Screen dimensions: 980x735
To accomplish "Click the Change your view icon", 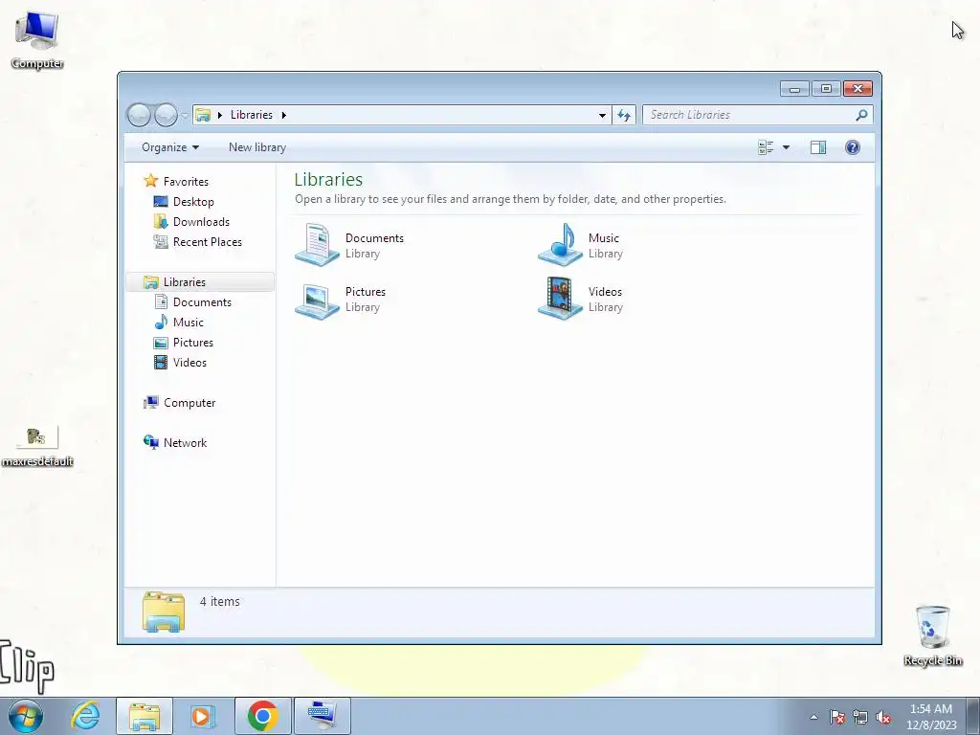I will (766, 147).
